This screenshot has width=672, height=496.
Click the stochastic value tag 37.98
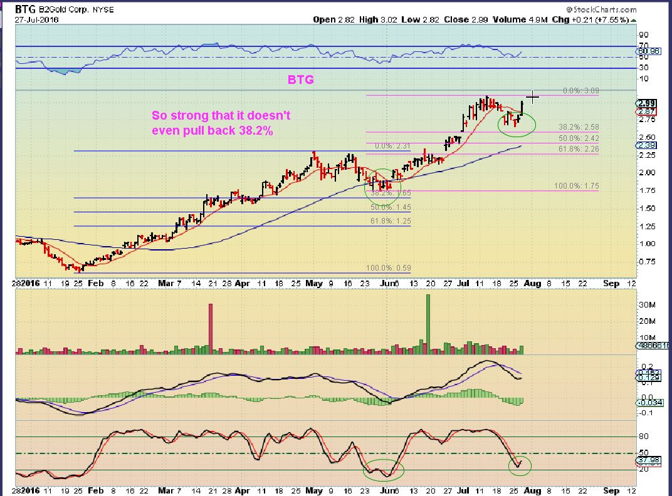pos(648,460)
